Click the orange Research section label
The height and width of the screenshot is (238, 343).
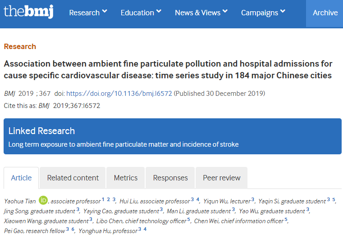(x=20, y=46)
